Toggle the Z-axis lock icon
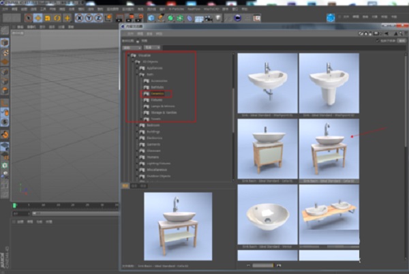409x274 pixels. point(99,18)
